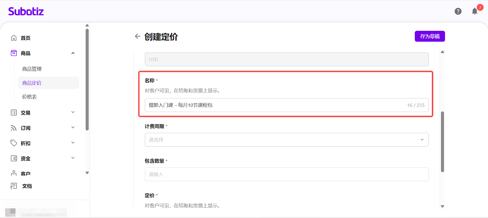Expand the 资金 menu chevron
The width and height of the screenshot is (488, 218).
[73, 158]
